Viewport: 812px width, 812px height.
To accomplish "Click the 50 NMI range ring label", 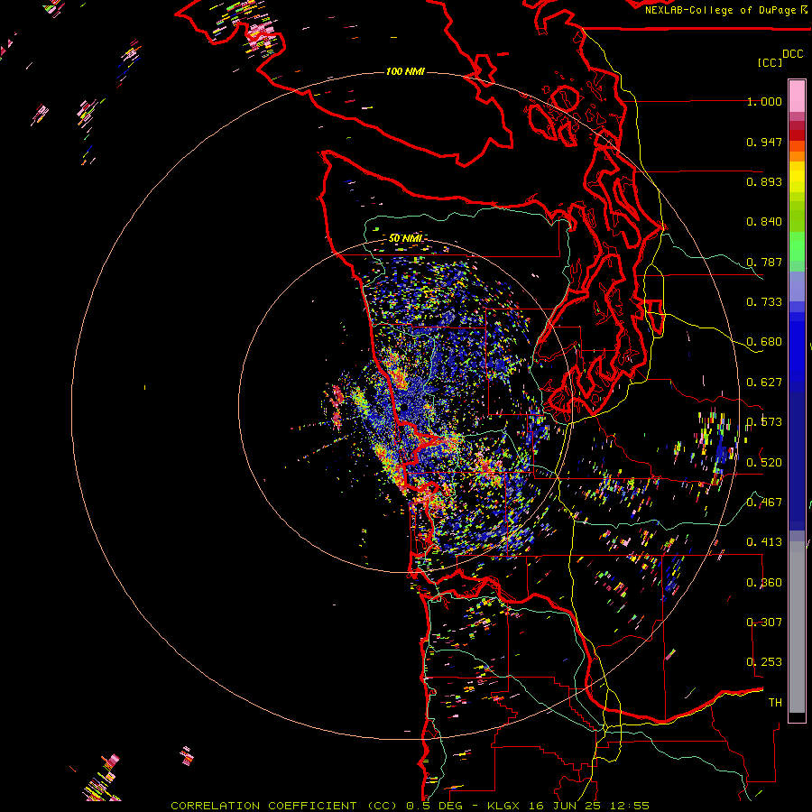I will tap(405, 238).
